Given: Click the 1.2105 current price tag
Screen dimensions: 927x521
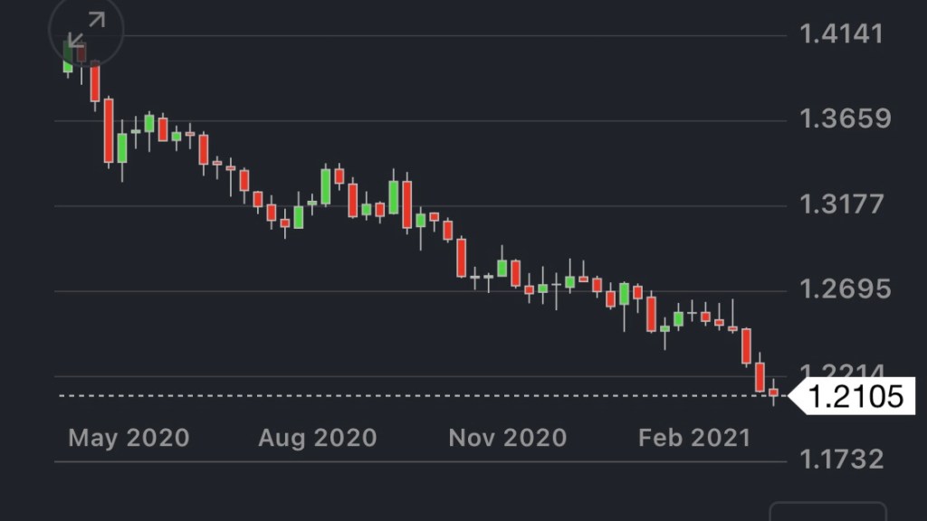Looking at the screenshot, I should (855, 396).
